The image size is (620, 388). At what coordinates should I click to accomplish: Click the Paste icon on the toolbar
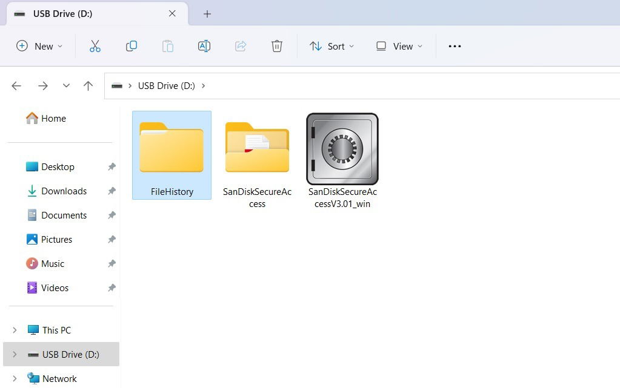tap(168, 45)
